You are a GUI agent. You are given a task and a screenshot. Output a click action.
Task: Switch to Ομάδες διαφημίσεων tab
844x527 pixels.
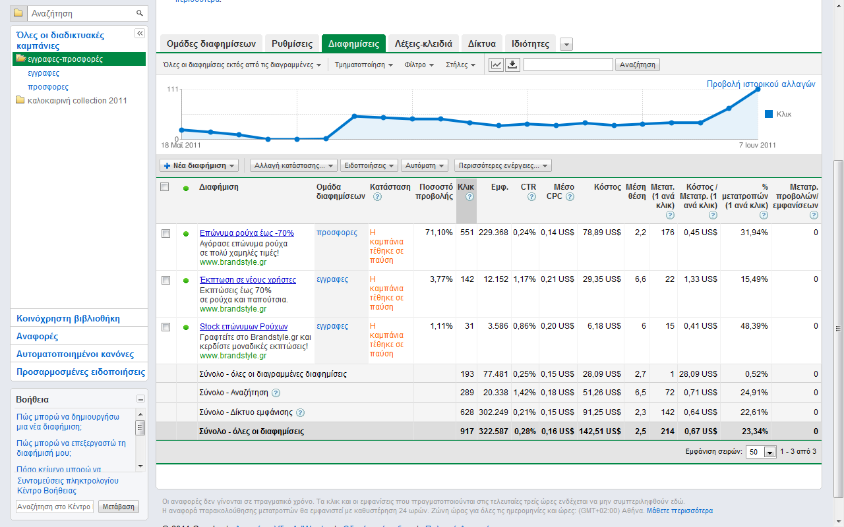click(211, 44)
